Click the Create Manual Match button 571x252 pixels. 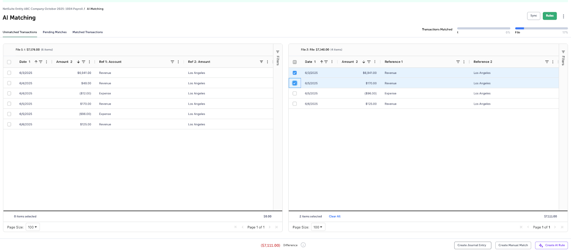coord(513,245)
